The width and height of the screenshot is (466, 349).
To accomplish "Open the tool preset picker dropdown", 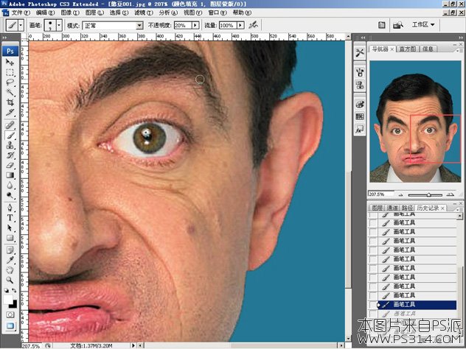I will [21, 26].
